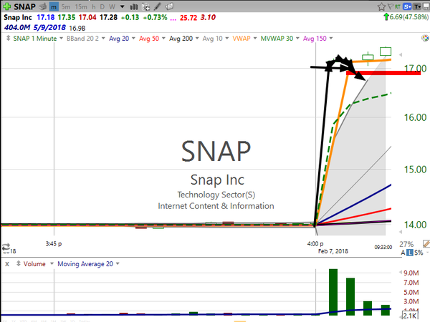
Task: Click the flag icon near the star
Action: pyautogui.click(x=390, y=6)
